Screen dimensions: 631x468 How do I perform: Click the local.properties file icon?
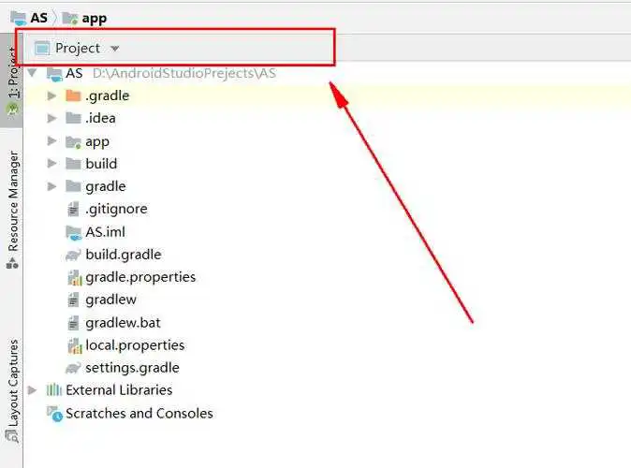tap(74, 345)
